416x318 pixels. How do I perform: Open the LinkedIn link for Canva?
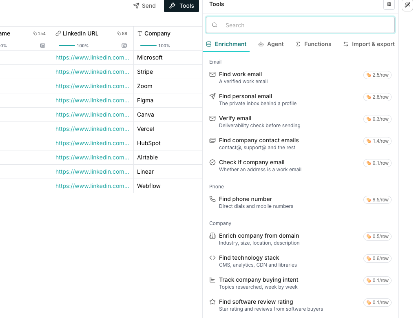pyautogui.click(x=92, y=115)
